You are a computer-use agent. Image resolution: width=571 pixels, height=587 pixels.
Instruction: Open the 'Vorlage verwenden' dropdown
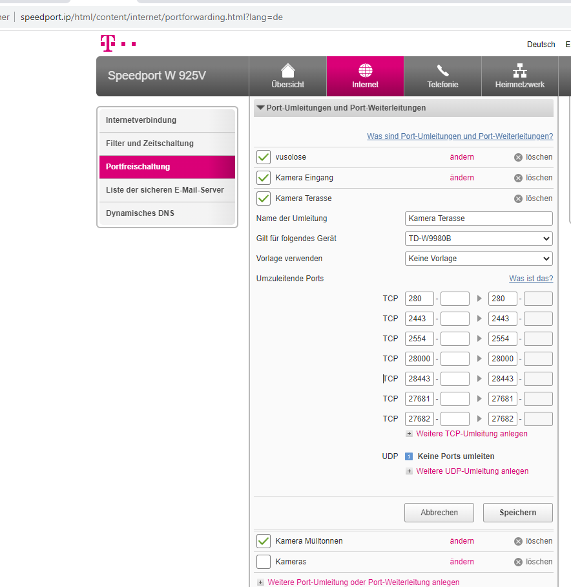pos(478,259)
